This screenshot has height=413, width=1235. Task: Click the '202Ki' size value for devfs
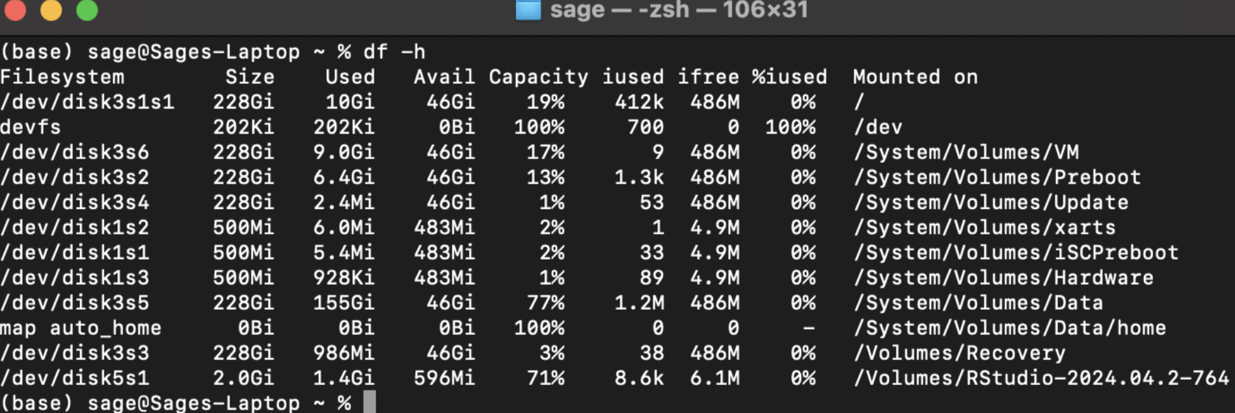(243, 127)
